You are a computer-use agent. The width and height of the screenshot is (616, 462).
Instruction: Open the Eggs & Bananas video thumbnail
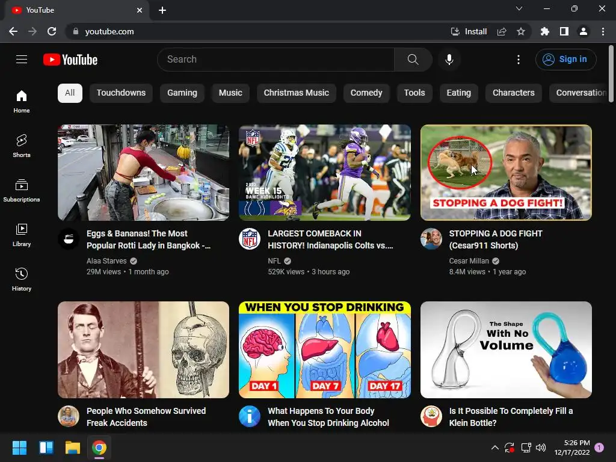coord(143,173)
